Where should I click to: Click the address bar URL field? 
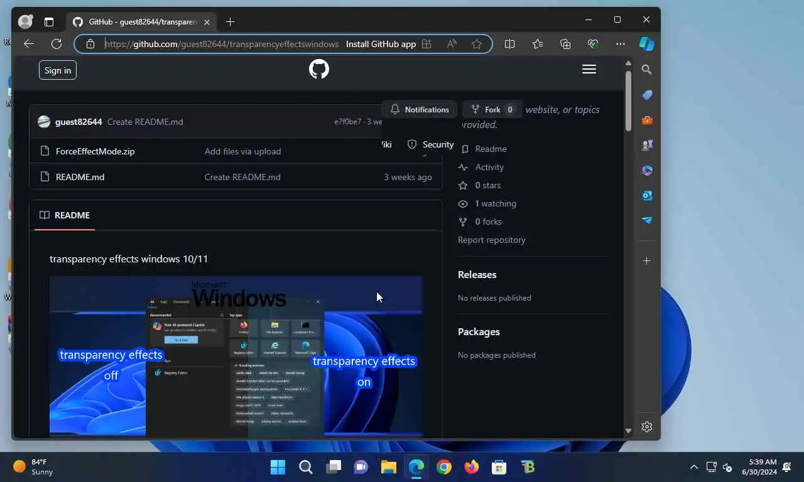(222, 44)
